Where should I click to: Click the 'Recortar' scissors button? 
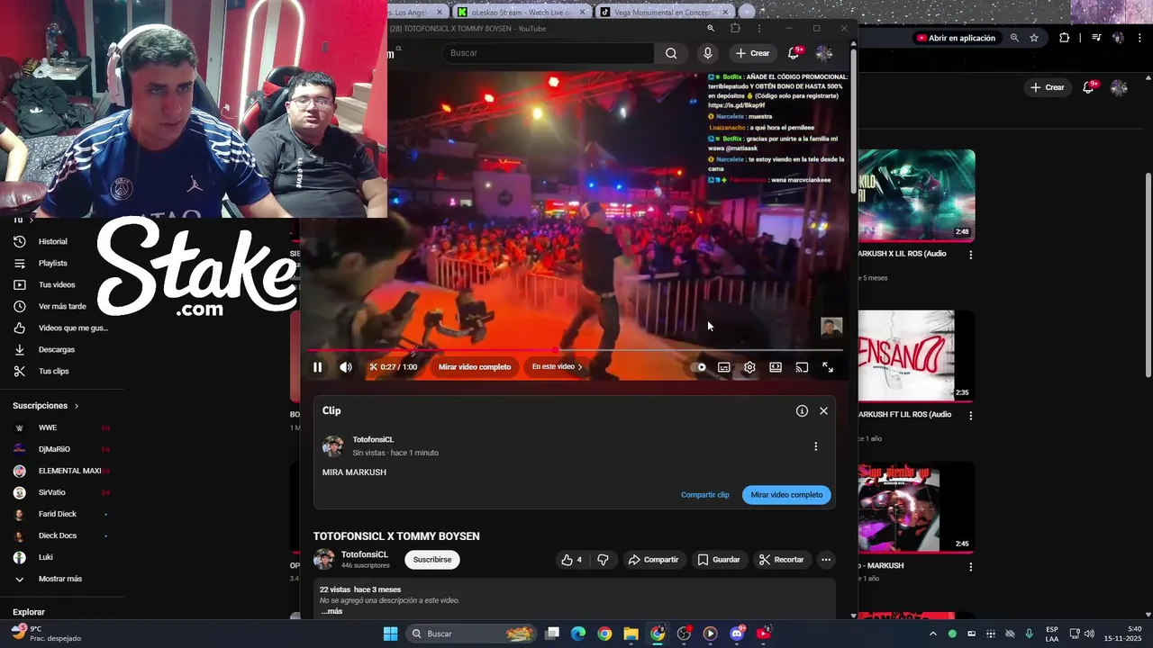781,560
